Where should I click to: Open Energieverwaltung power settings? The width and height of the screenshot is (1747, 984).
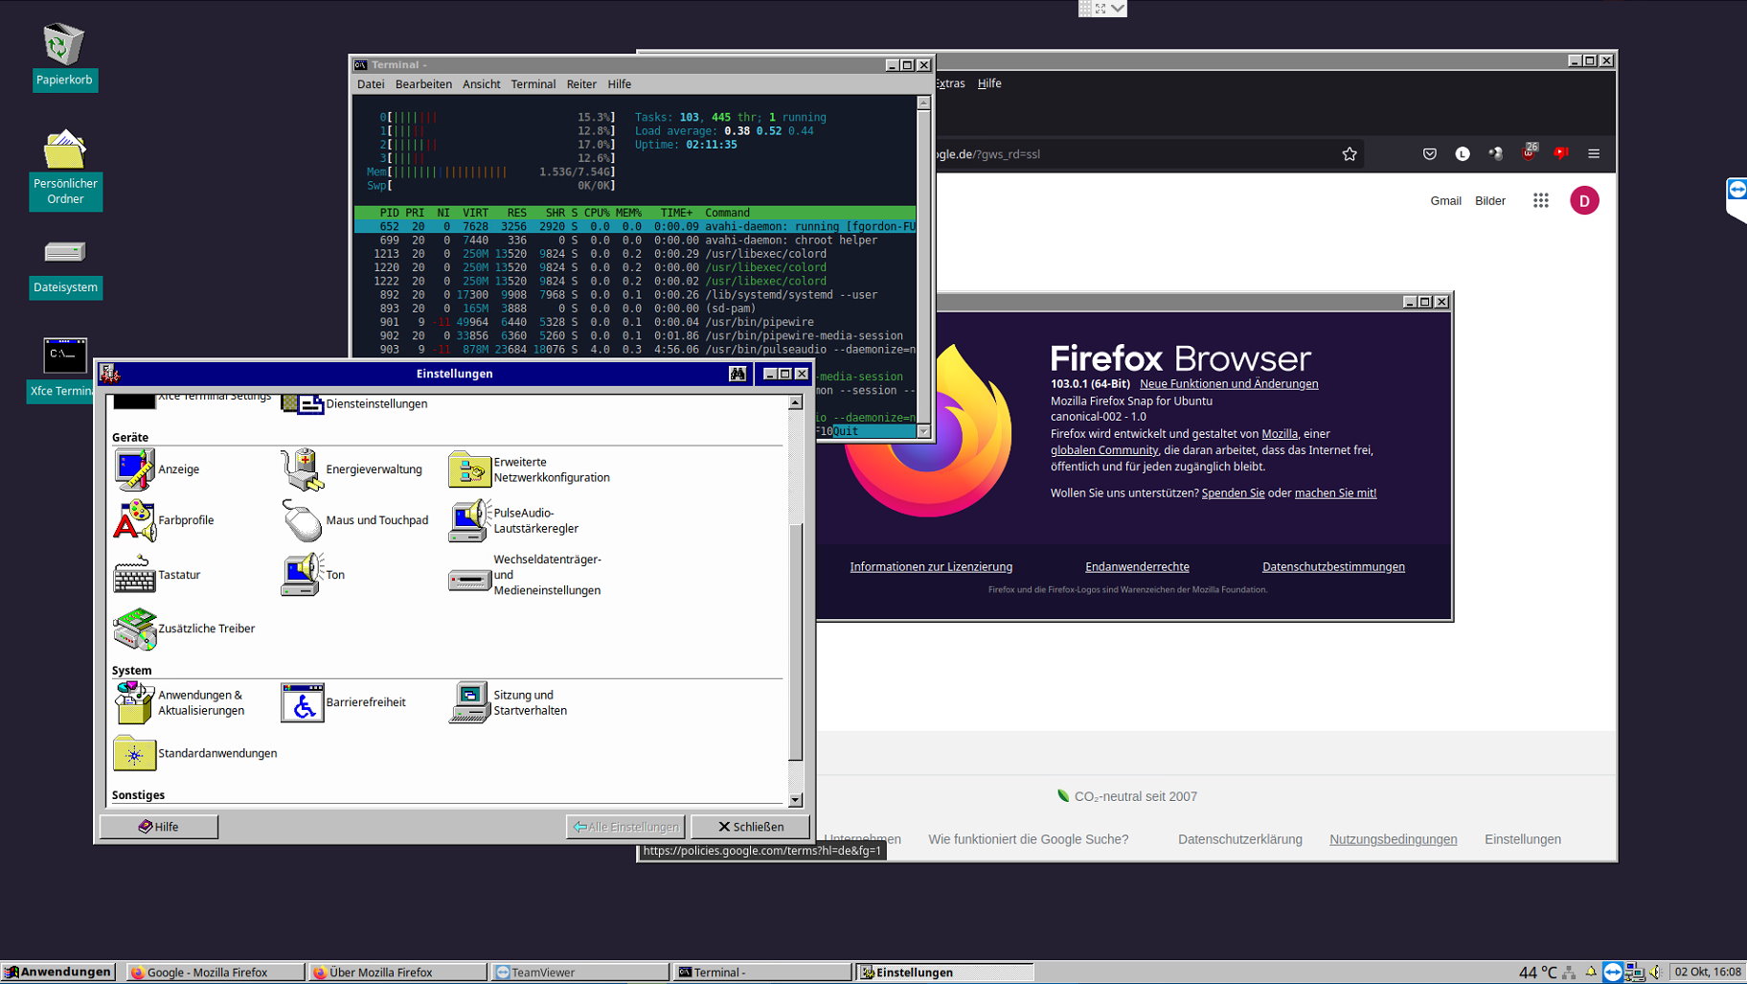pyautogui.click(x=352, y=469)
